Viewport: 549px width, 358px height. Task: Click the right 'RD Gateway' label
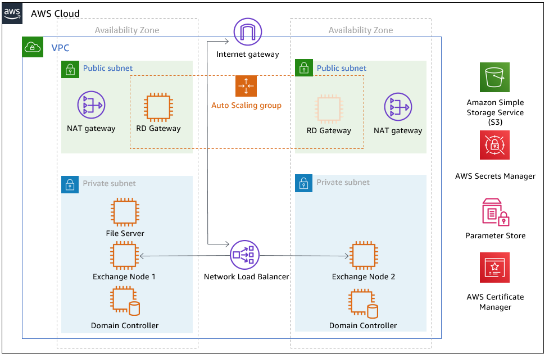click(x=329, y=130)
